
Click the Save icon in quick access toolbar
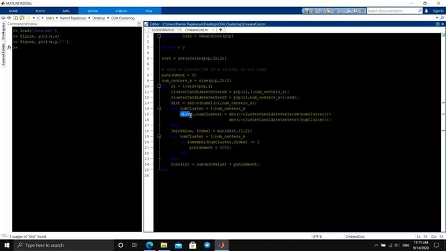[x=307, y=11]
